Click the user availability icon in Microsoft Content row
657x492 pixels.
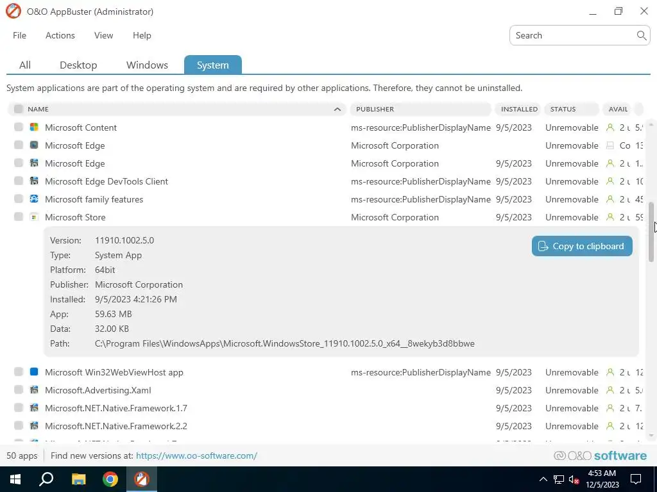point(610,127)
